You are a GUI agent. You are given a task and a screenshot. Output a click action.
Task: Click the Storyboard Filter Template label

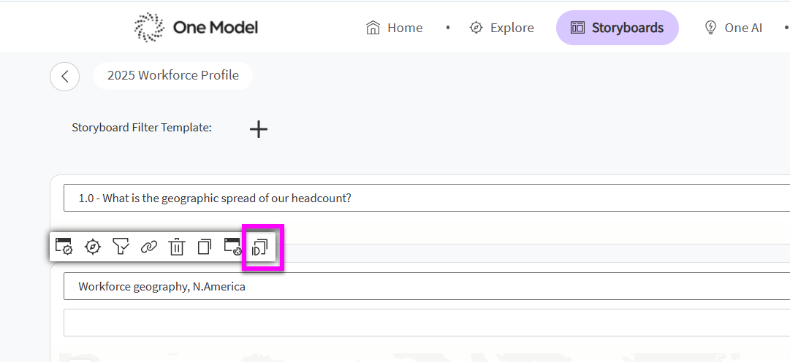[x=142, y=128]
